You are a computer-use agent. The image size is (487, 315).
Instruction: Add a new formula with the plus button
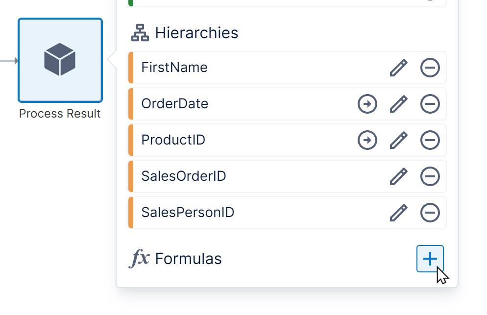[x=430, y=258]
